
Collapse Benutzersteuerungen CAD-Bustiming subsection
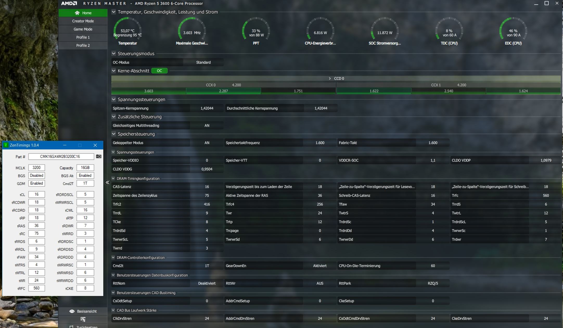tap(113, 293)
